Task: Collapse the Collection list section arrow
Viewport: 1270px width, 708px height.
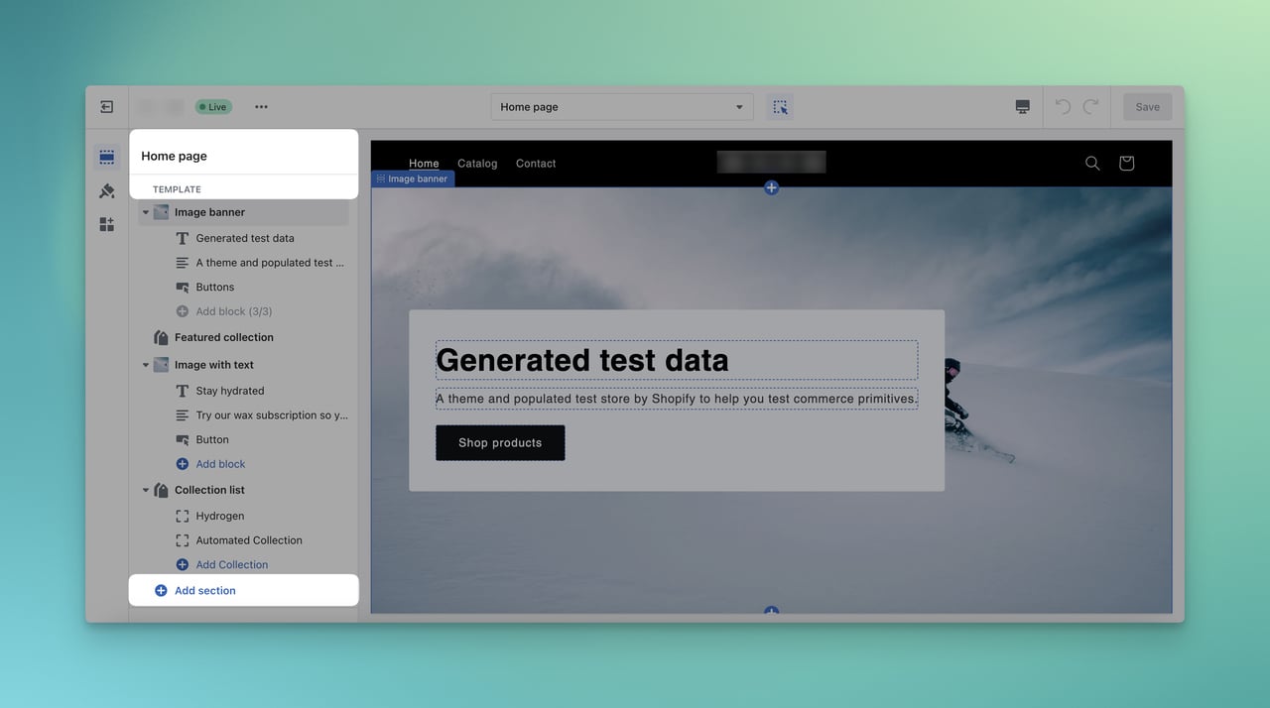Action: (146, 490)
